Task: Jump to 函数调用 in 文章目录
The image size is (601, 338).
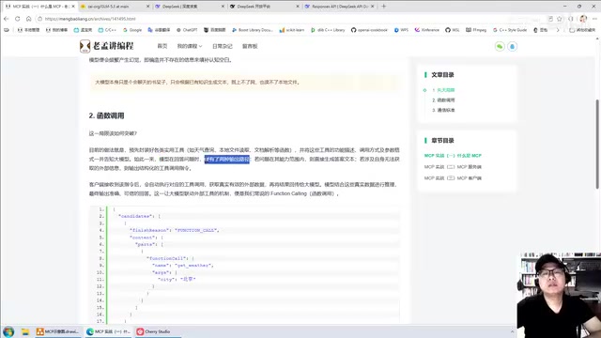Action: pos(443,100)
